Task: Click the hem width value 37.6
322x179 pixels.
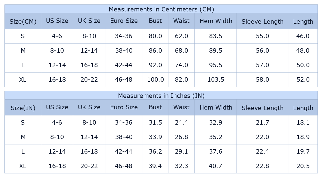Action: (x=216, y=151)
